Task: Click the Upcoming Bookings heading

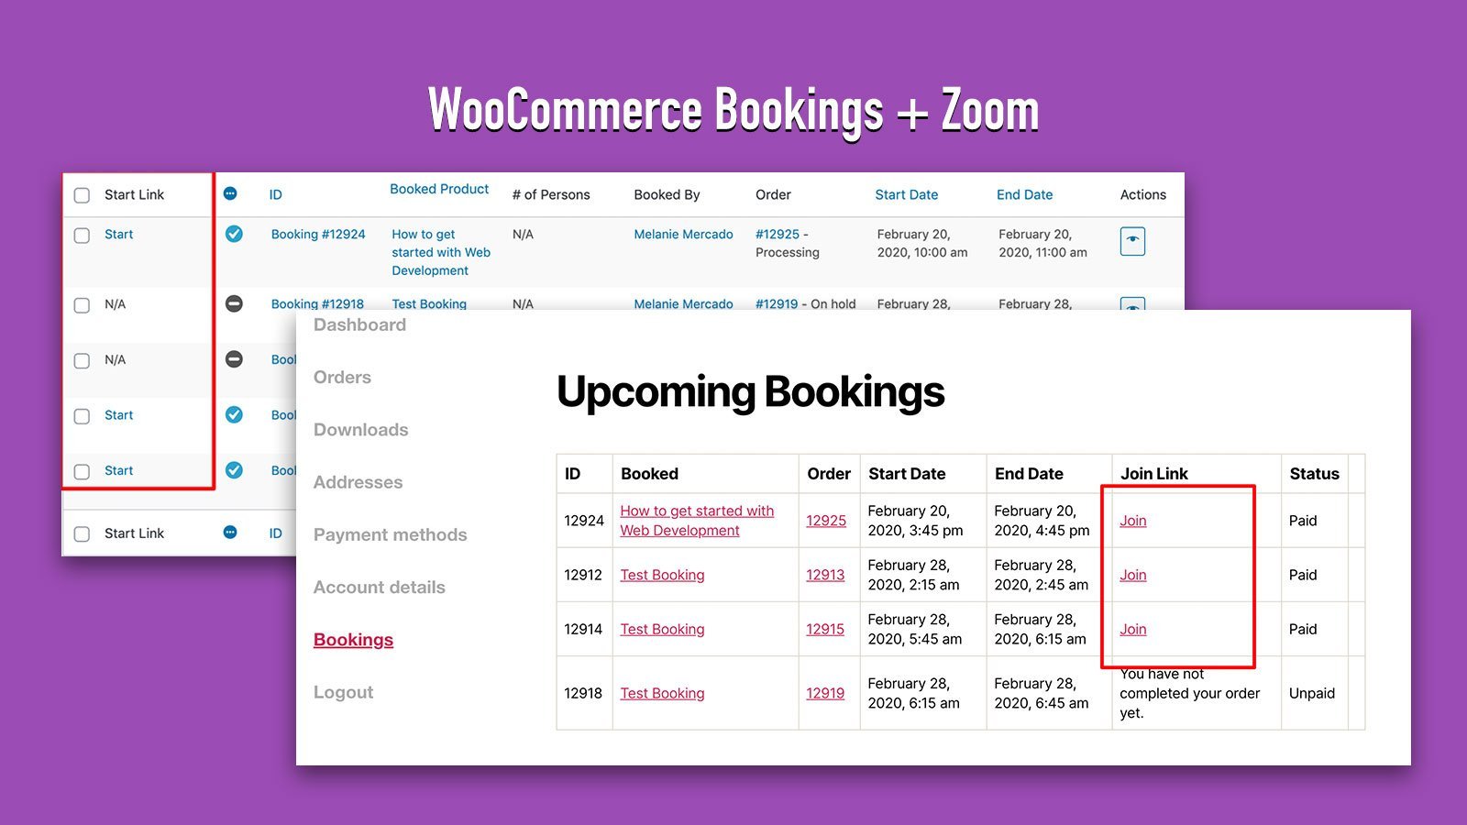Action: point(750,392)
